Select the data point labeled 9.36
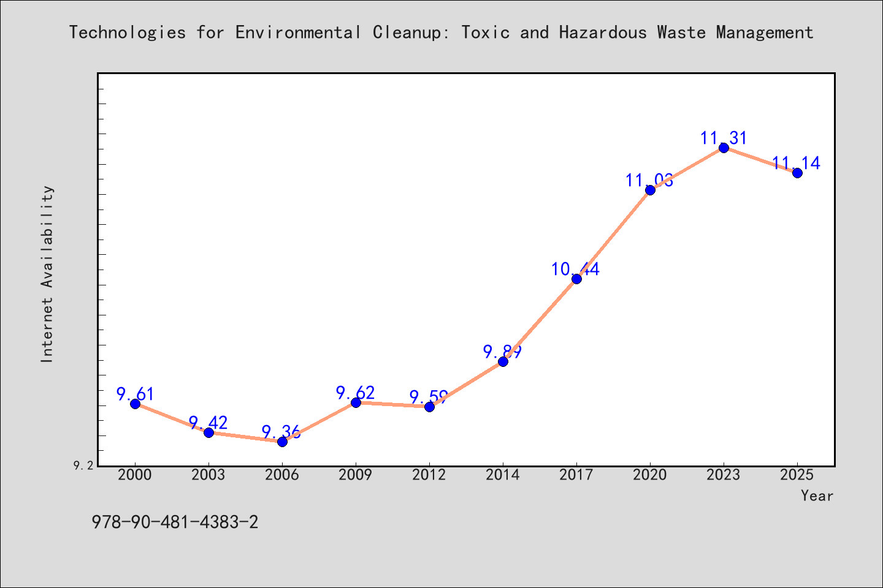This screenshot has width=883, height=588. [x=282, y=442]
